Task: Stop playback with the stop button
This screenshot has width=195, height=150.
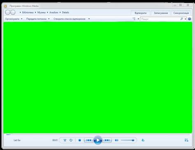Action: pyautogui.click(x=80, y=140)
